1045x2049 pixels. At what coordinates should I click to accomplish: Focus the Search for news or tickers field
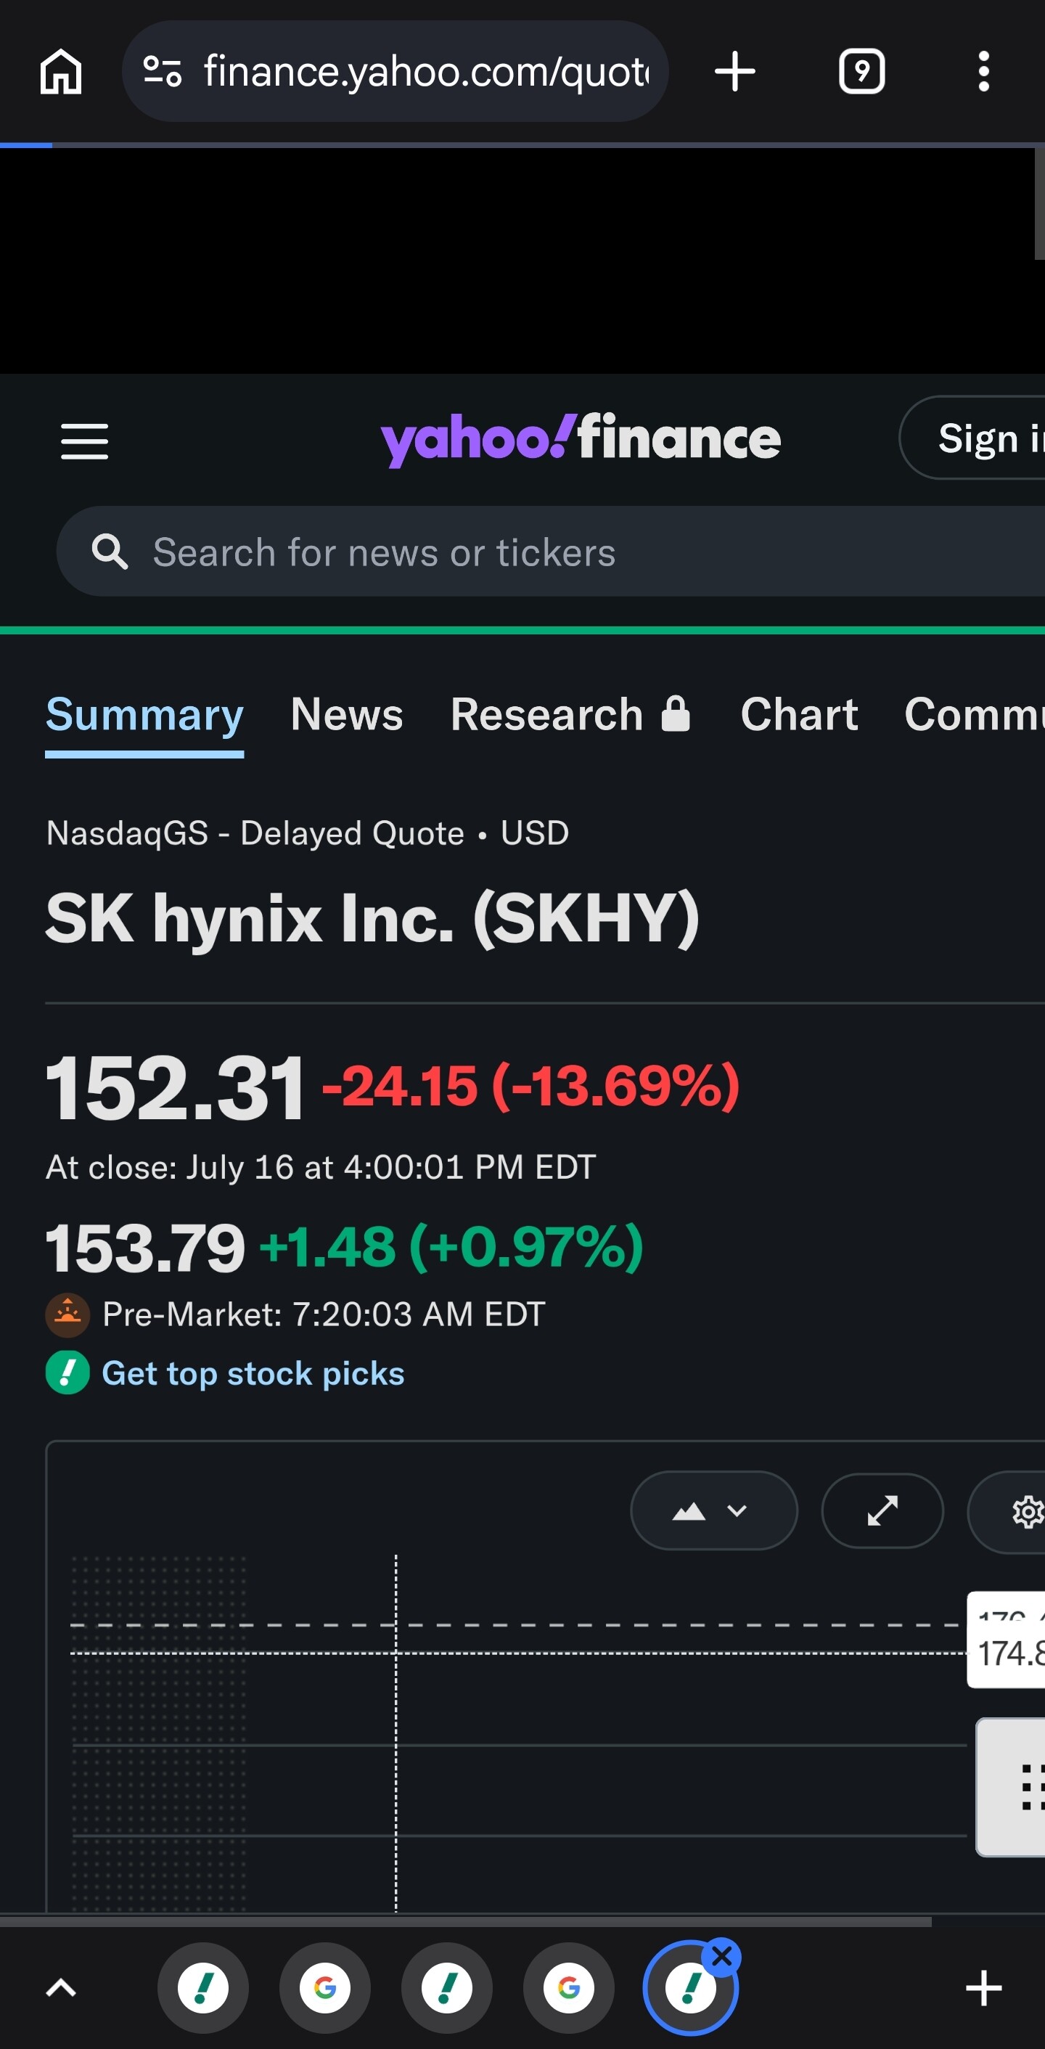(550, 551)
